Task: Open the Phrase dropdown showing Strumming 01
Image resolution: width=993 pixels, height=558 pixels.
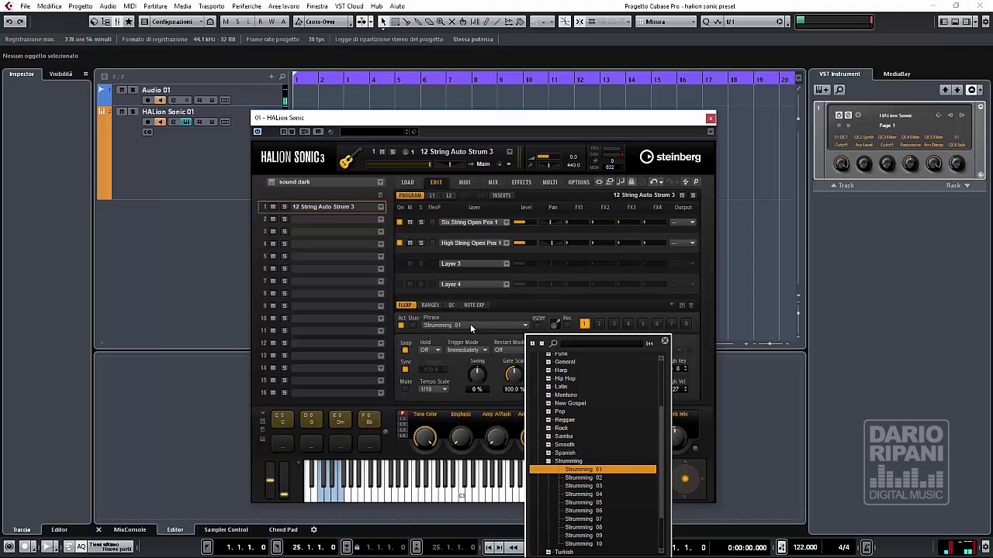Action: [476, 325]
